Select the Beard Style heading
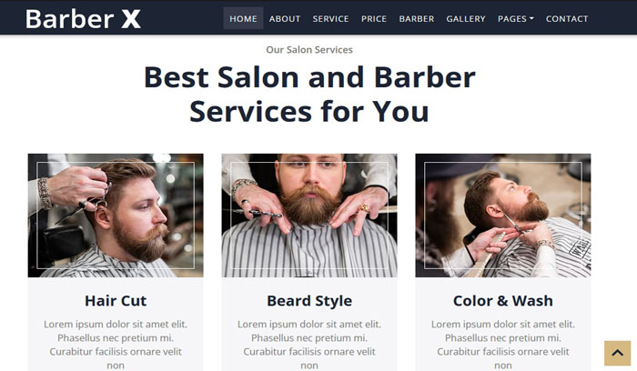Viewport: 637px width, 371px height. pyautogui.click(x=309, y=301)
